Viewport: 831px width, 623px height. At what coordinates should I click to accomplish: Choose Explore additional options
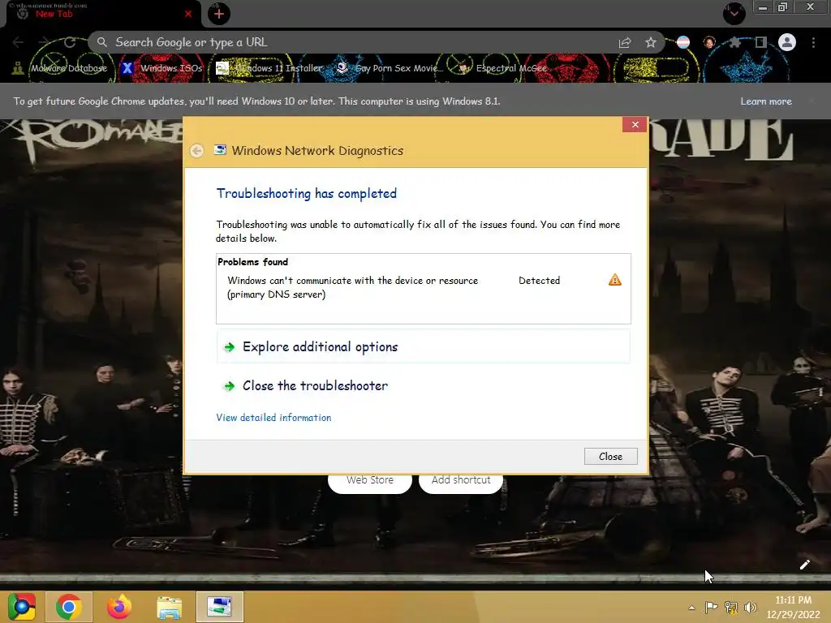pyautogui.click(x=423, y=346)
